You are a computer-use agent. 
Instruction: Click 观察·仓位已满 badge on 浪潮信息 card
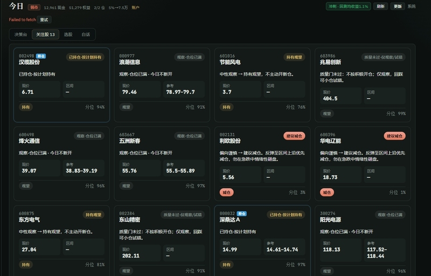click(190, 57)
